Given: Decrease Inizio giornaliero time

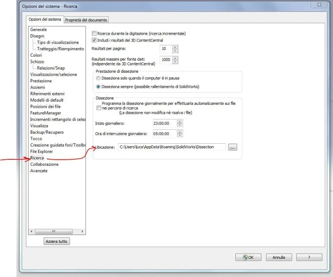Looking at the screenshot, I should (180, 125).
